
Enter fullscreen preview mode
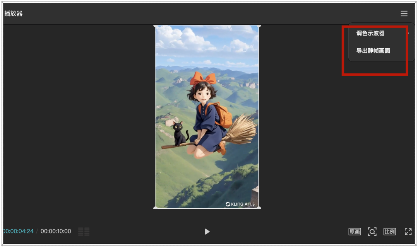point(408,232)
